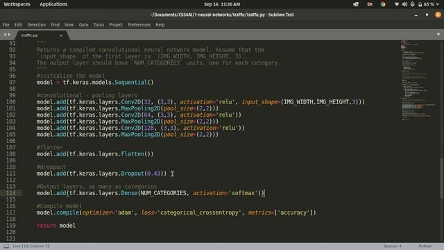Open the tab list dropdown arrow
The image size is (444, 250).
438,35
